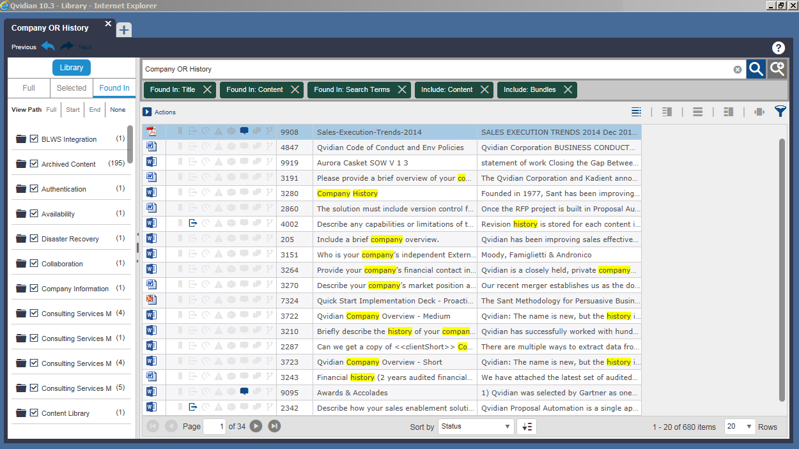The image size is (799, 449).
Task: Switch to the Found In tab
Action: [x=114, y=88]
